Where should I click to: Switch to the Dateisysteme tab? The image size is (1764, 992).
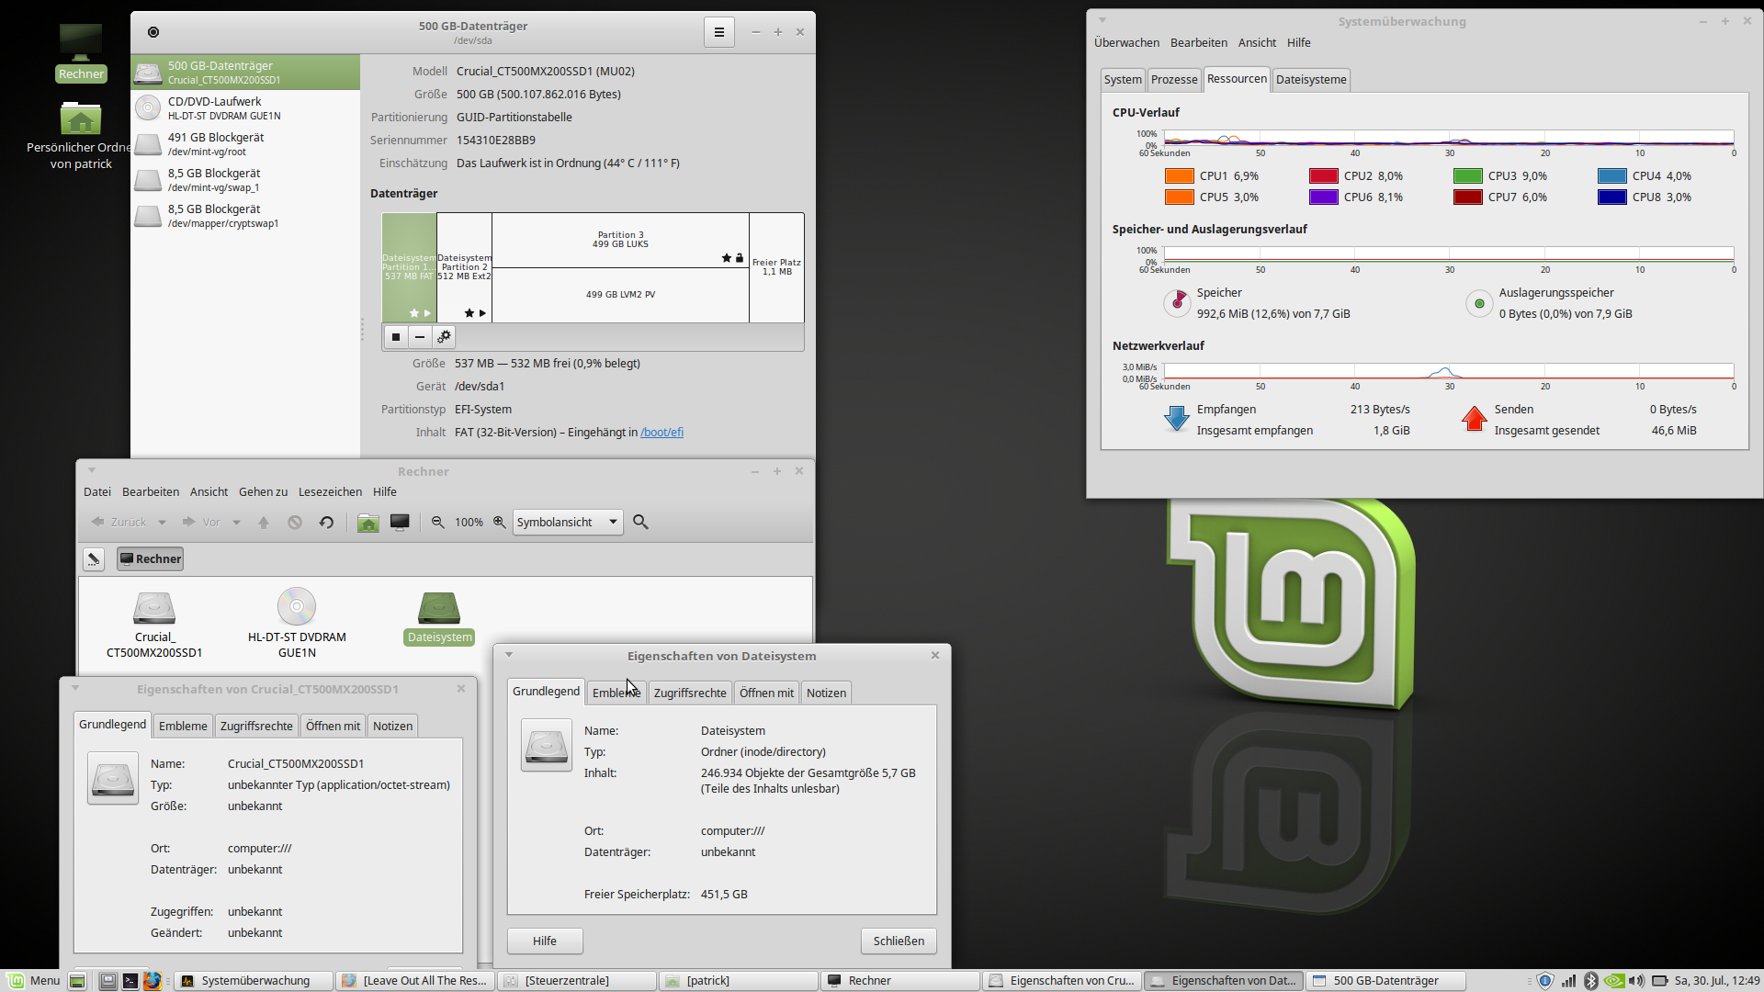point(1310,80)
